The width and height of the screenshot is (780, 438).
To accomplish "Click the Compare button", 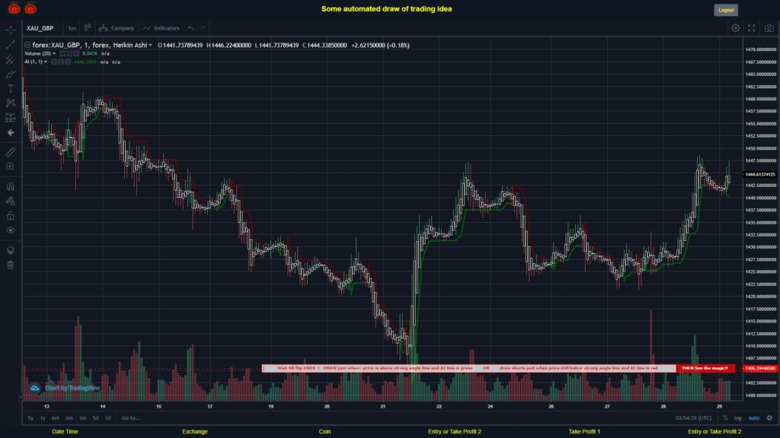I will [117, 28].
